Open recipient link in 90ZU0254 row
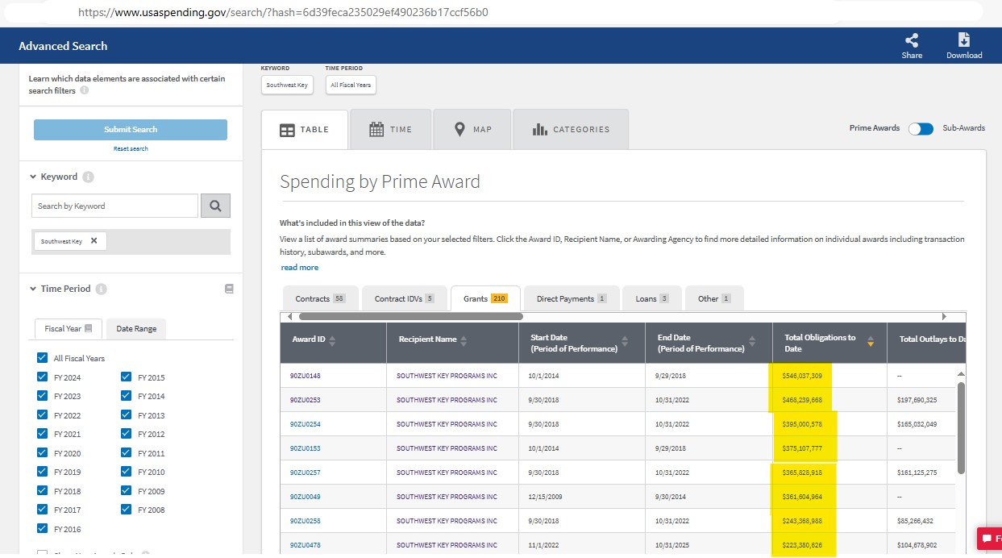The height and width of the screenshot is (558, 1002). [x=447, y=424]
